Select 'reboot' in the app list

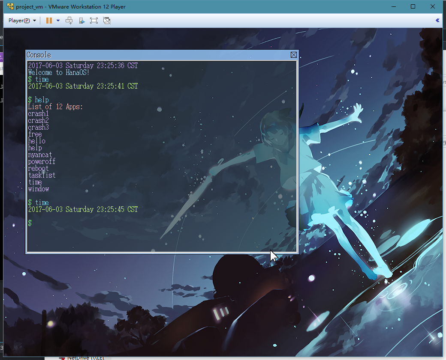point(38,168)
